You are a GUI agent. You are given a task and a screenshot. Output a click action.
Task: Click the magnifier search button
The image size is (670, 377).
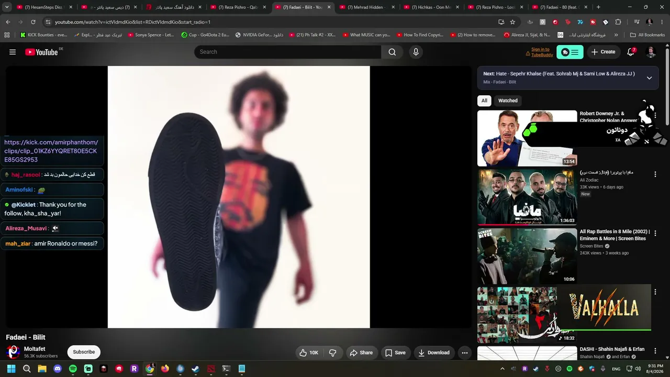(392, 52)
